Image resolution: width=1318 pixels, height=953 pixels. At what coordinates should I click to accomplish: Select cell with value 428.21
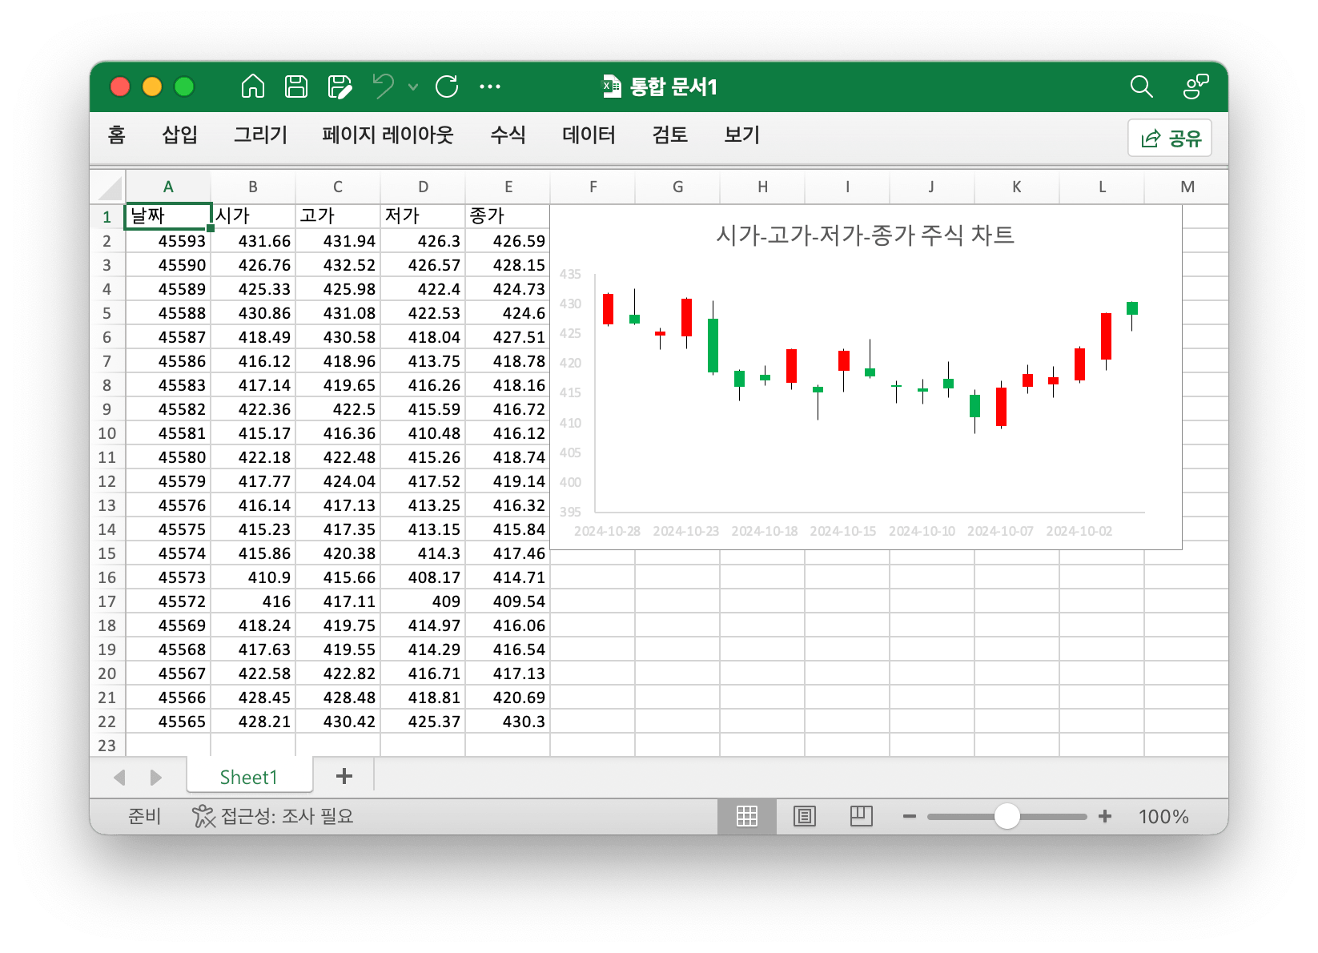(253, 722)
